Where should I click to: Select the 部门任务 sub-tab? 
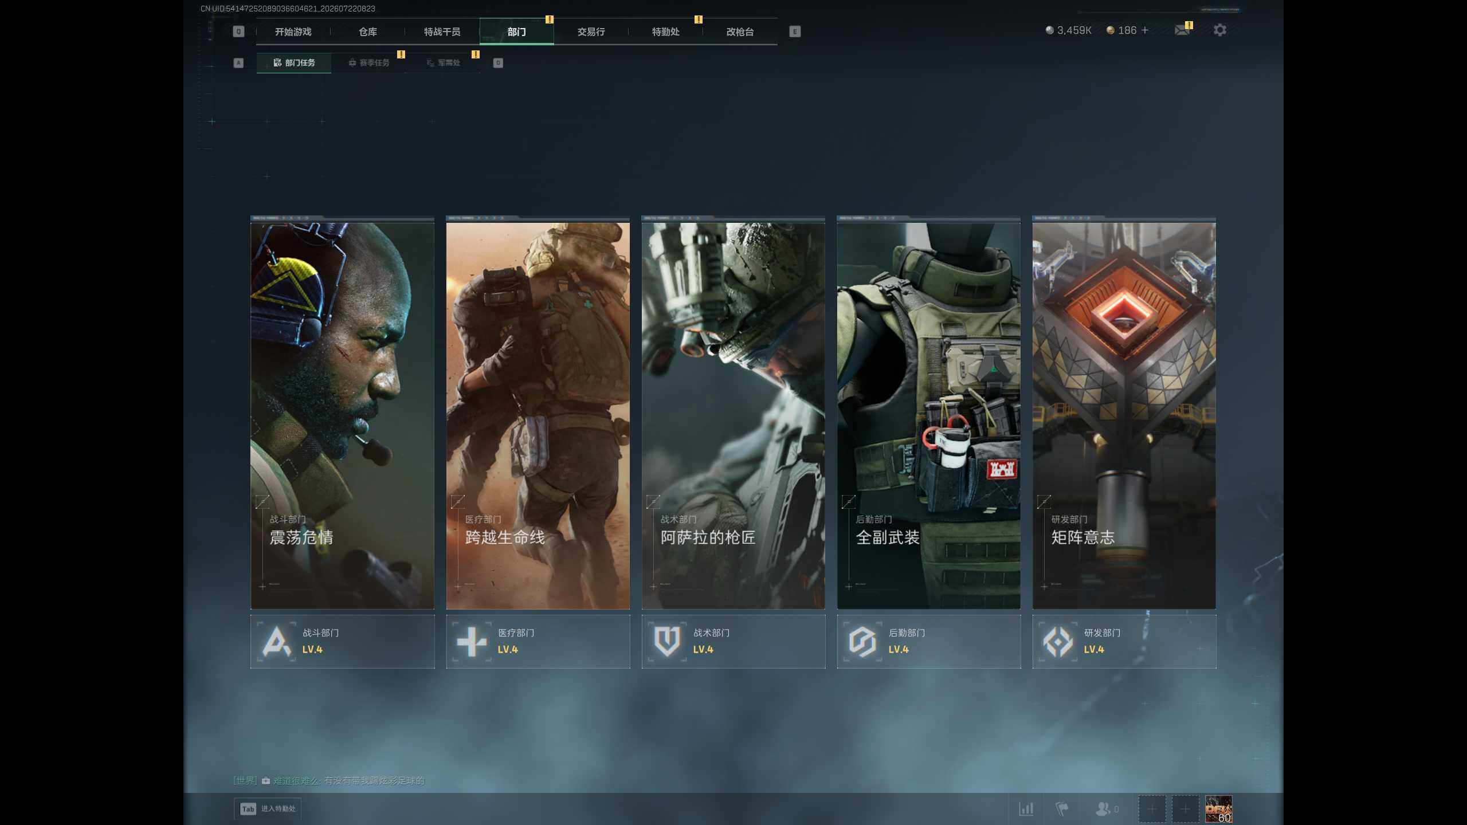[293, 62]
